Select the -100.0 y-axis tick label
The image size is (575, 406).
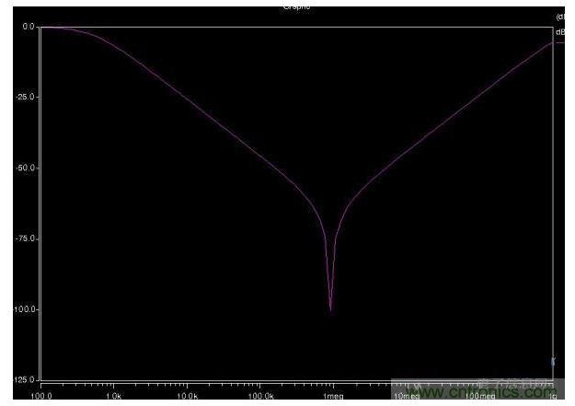pyautogui.click(x=25, y=309)
